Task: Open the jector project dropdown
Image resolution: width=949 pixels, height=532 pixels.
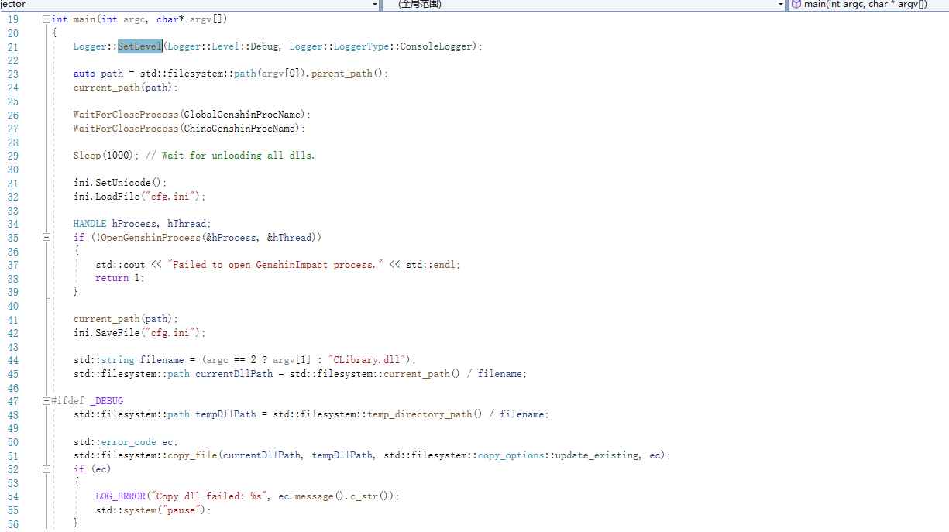Action: 373,5
